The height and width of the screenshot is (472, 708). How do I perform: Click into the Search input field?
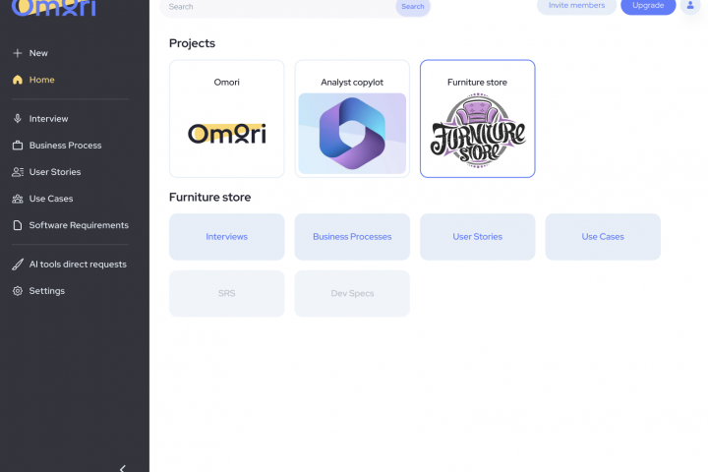[x=277, y=7]
